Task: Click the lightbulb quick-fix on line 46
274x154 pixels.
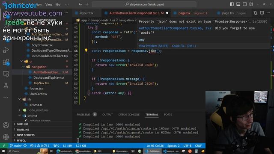Action: coord(86,50)
